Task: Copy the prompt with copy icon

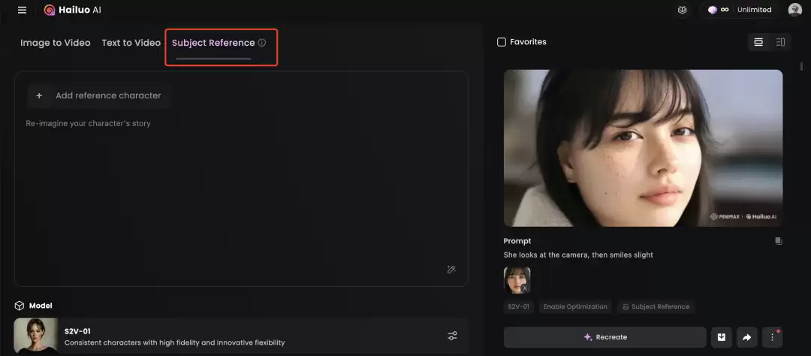Action: (778, 241)
